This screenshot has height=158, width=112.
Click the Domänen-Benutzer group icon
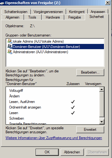(10, 46)
